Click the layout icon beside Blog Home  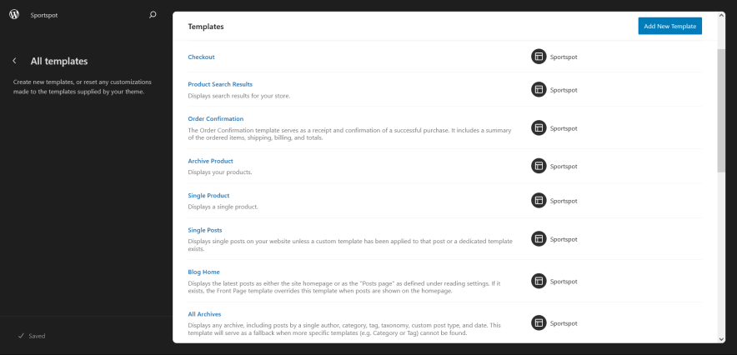tap(539, 282)
